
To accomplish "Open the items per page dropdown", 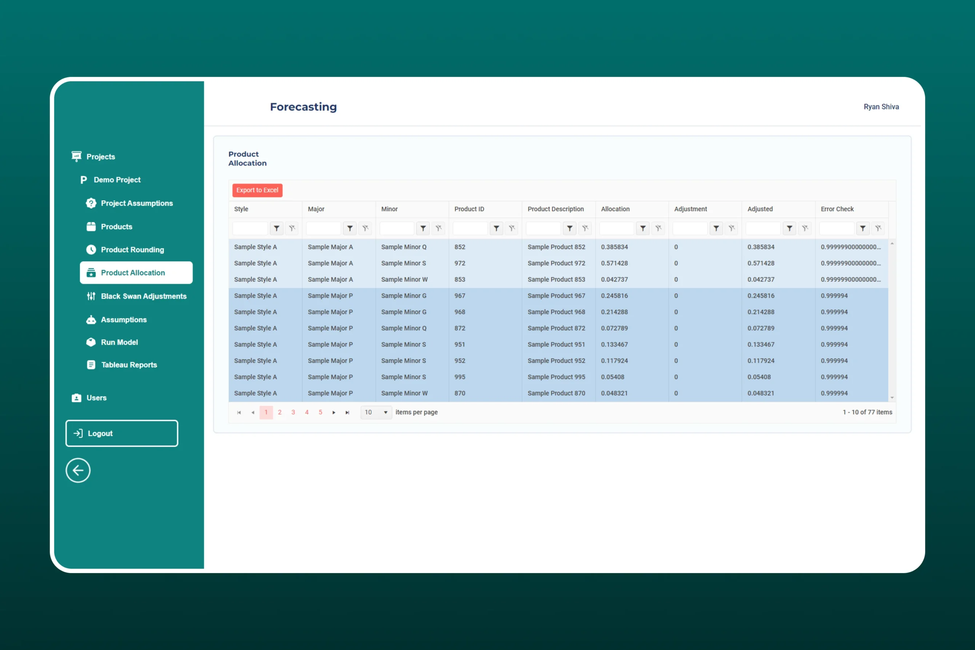I will point(376,412).
